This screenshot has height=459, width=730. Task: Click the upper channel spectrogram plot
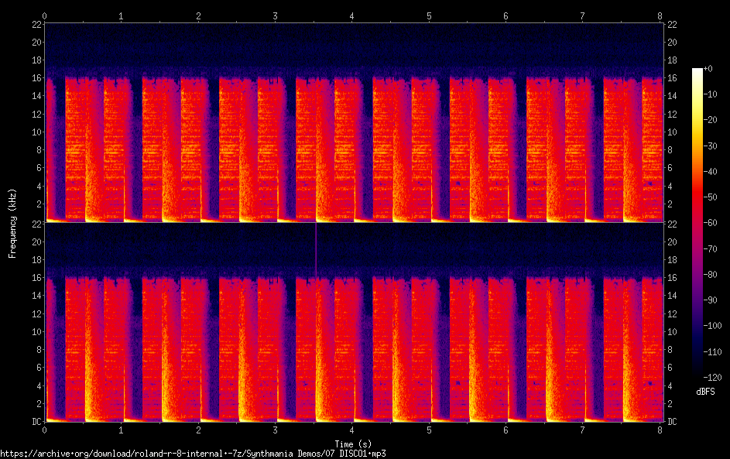tap(354, 122)
